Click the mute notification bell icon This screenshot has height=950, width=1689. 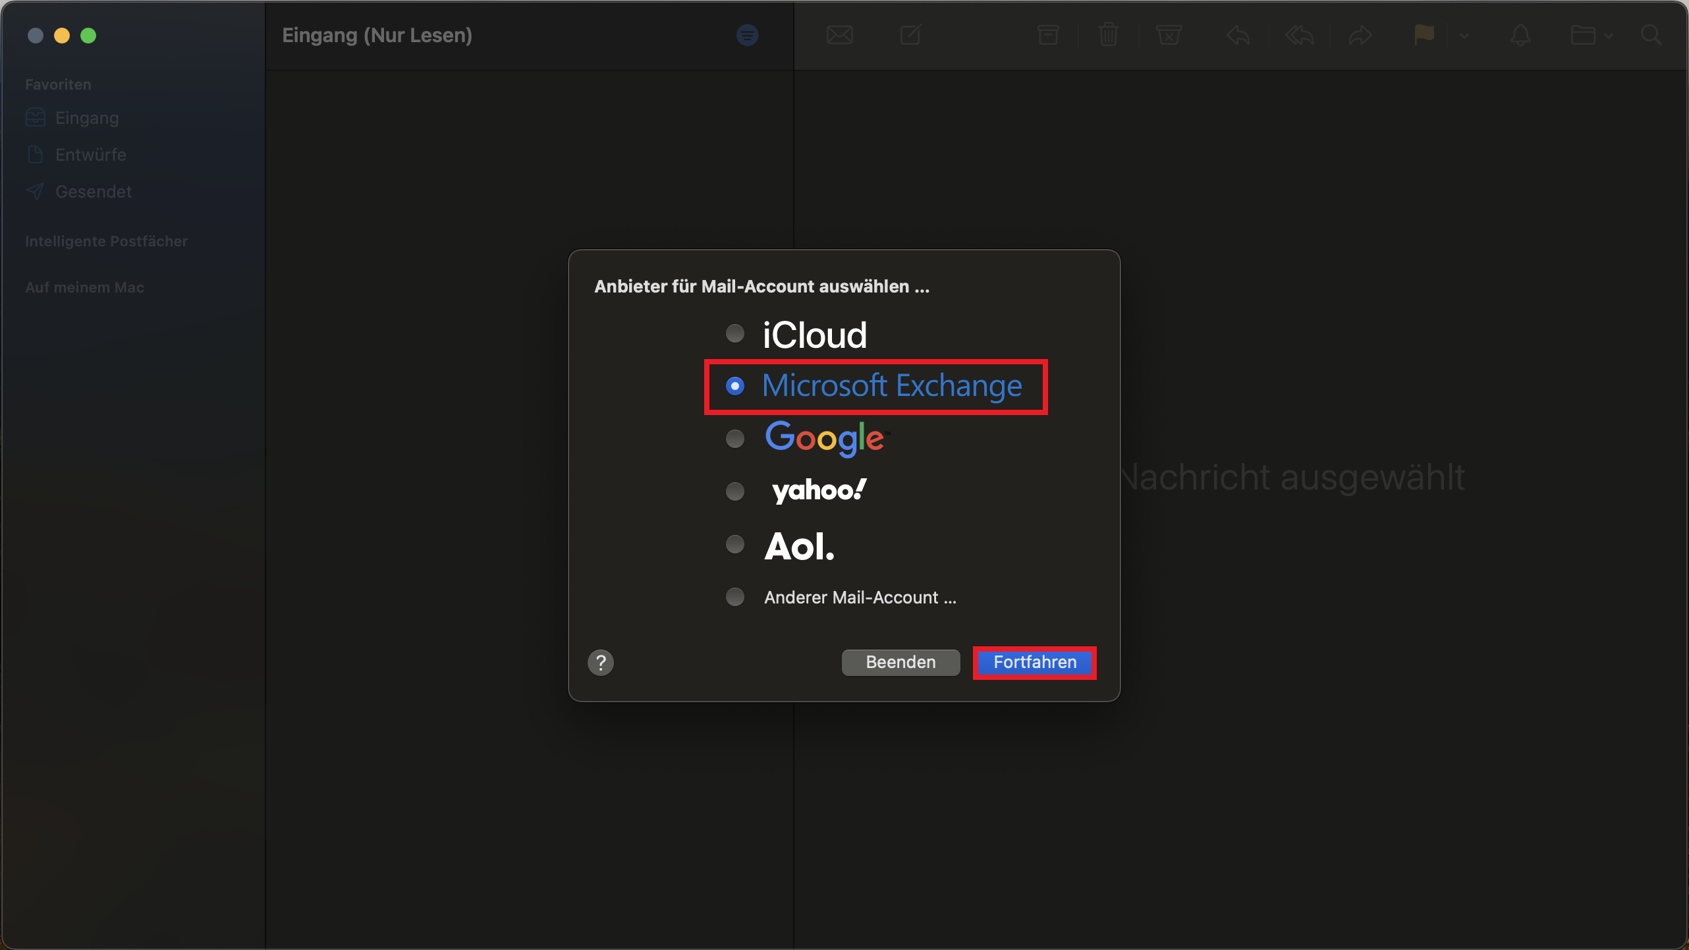tap(1520, 35)
